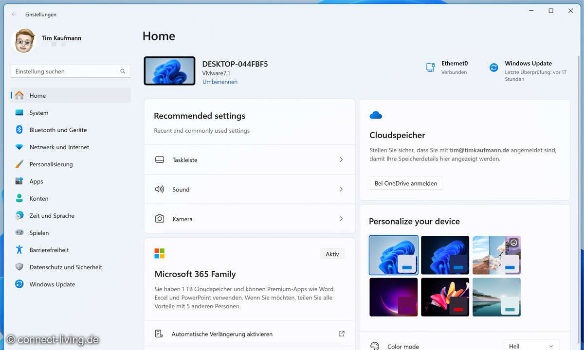Click the Aktiv status badge
The height and width of the screenshot is (350, 584).
pos(332,254)
